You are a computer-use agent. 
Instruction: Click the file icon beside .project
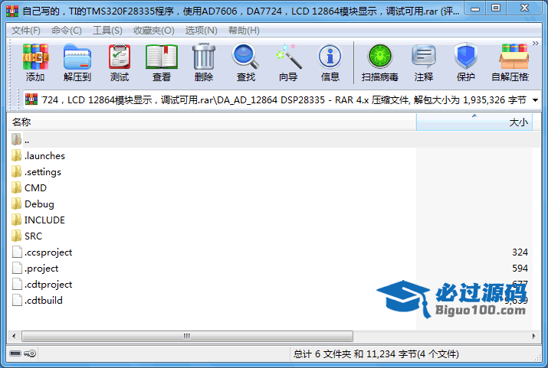point(17,268)
